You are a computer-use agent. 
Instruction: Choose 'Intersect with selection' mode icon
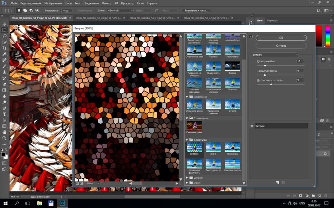tap(37, 10)
